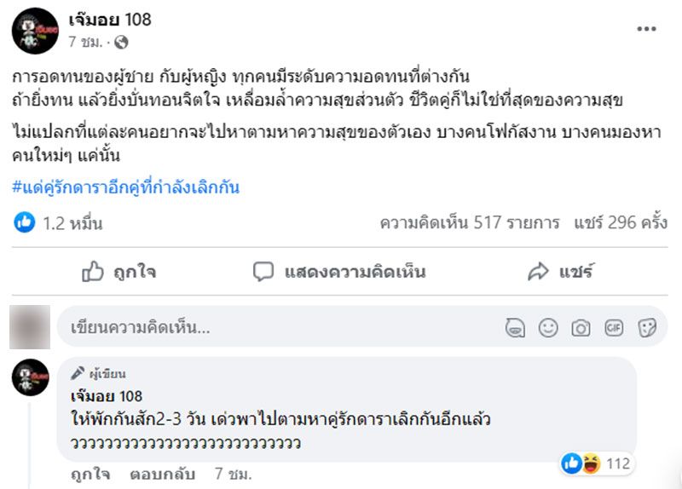Attach a photo with the camera icon

coord(581,328)
